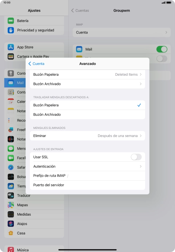175x252 pixels.
Task: Edit the Prefijo de ruta IMAP field
Action: click(x=87, y=176)
